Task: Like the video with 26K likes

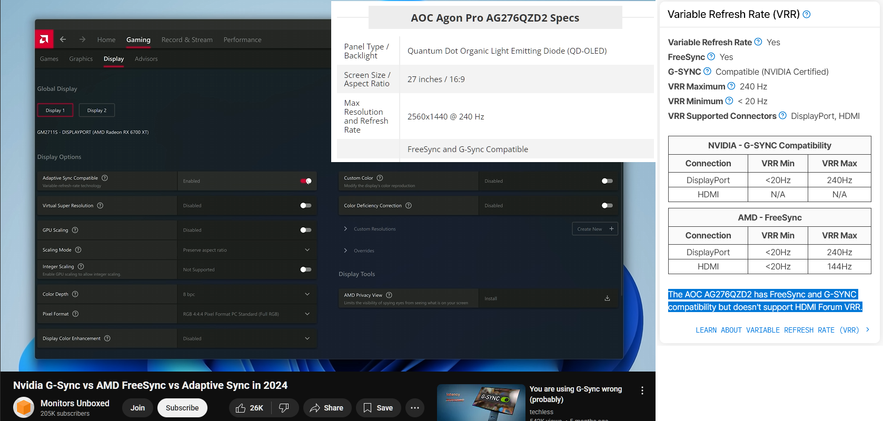Action: [250, 408]
